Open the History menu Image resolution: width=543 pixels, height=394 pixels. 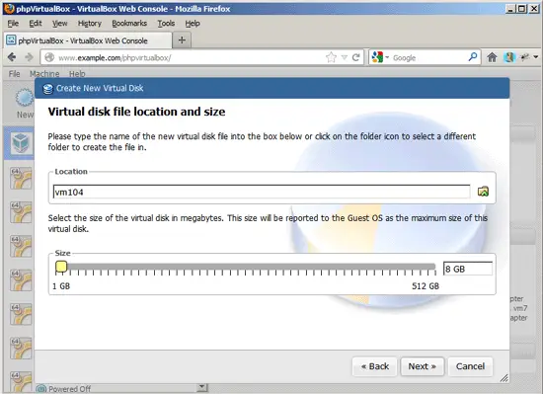tap(89, 23)
